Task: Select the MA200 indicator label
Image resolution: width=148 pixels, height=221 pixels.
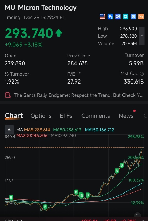Action: (x=32, y=136)
